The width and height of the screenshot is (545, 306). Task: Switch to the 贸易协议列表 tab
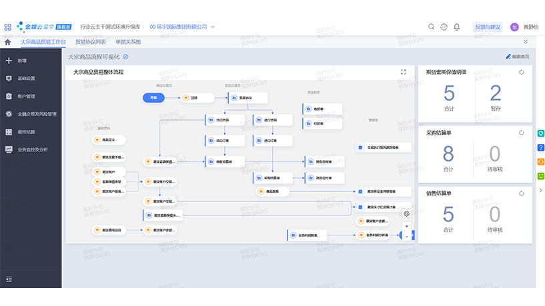coord(90,42)
